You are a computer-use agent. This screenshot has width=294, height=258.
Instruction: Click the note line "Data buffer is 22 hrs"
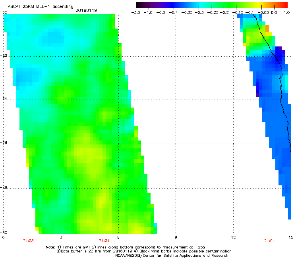click(x=144, y=251)
